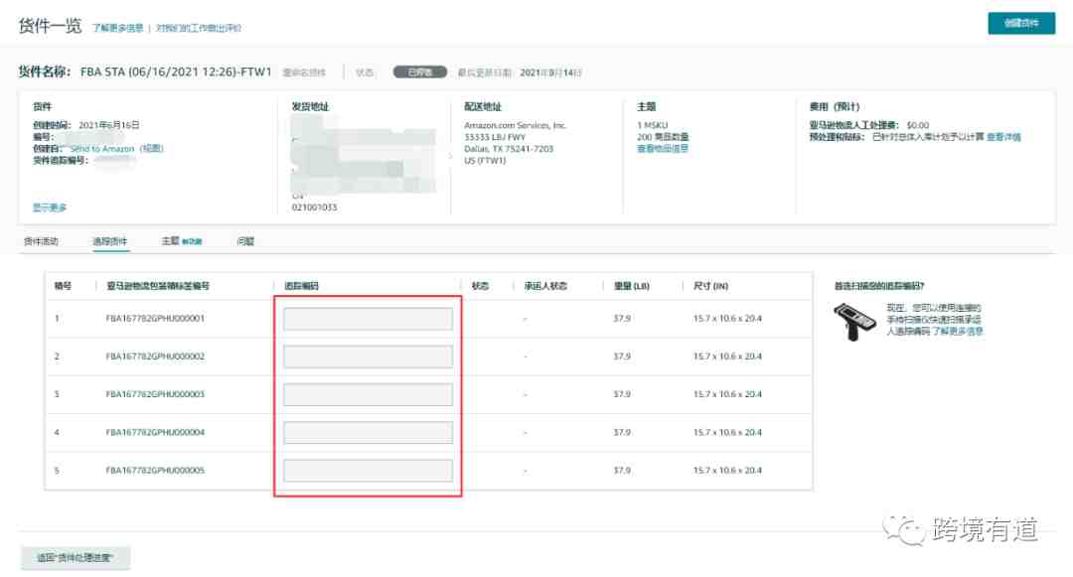Viewport: 1073px width, 577px height.
Task: Click box label FBA167782GPHU000002
Action: 155,357
